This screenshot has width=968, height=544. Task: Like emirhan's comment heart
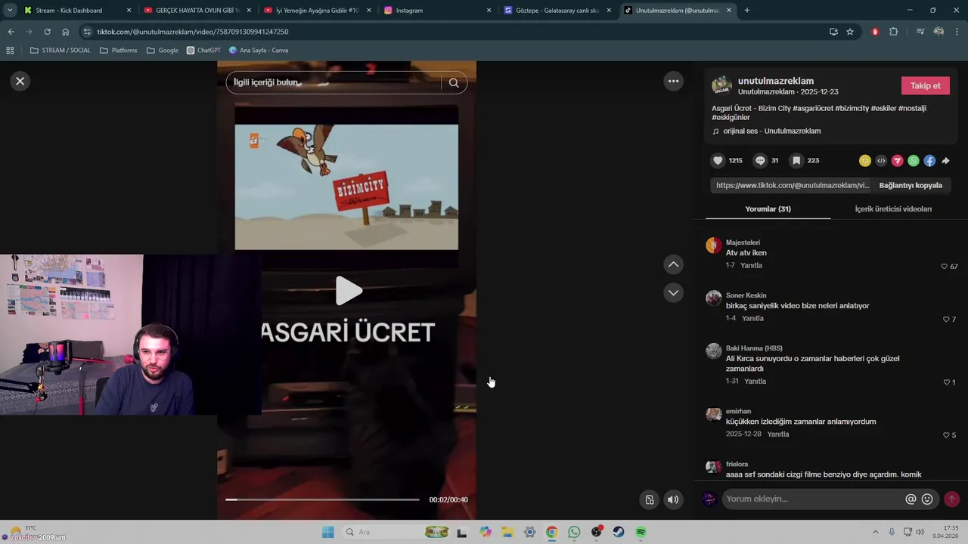coord(946,435)
